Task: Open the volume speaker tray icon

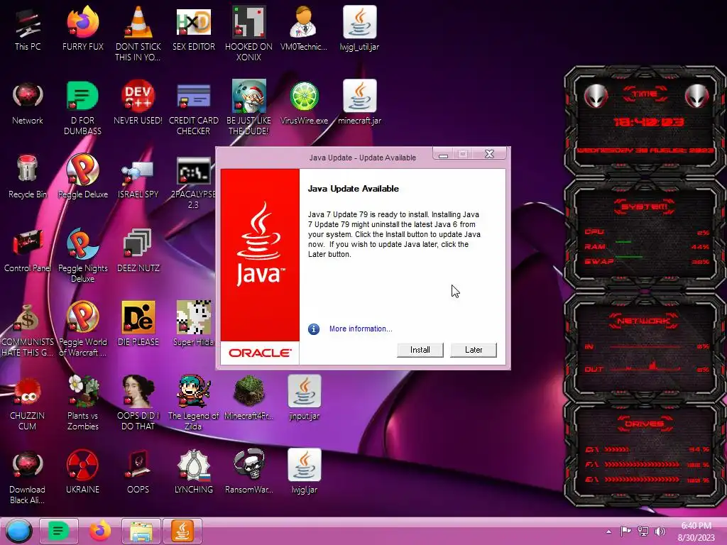Action: (660, 531)
